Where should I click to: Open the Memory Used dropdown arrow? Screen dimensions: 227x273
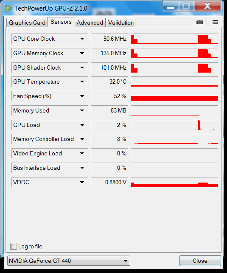click(82, 110)
